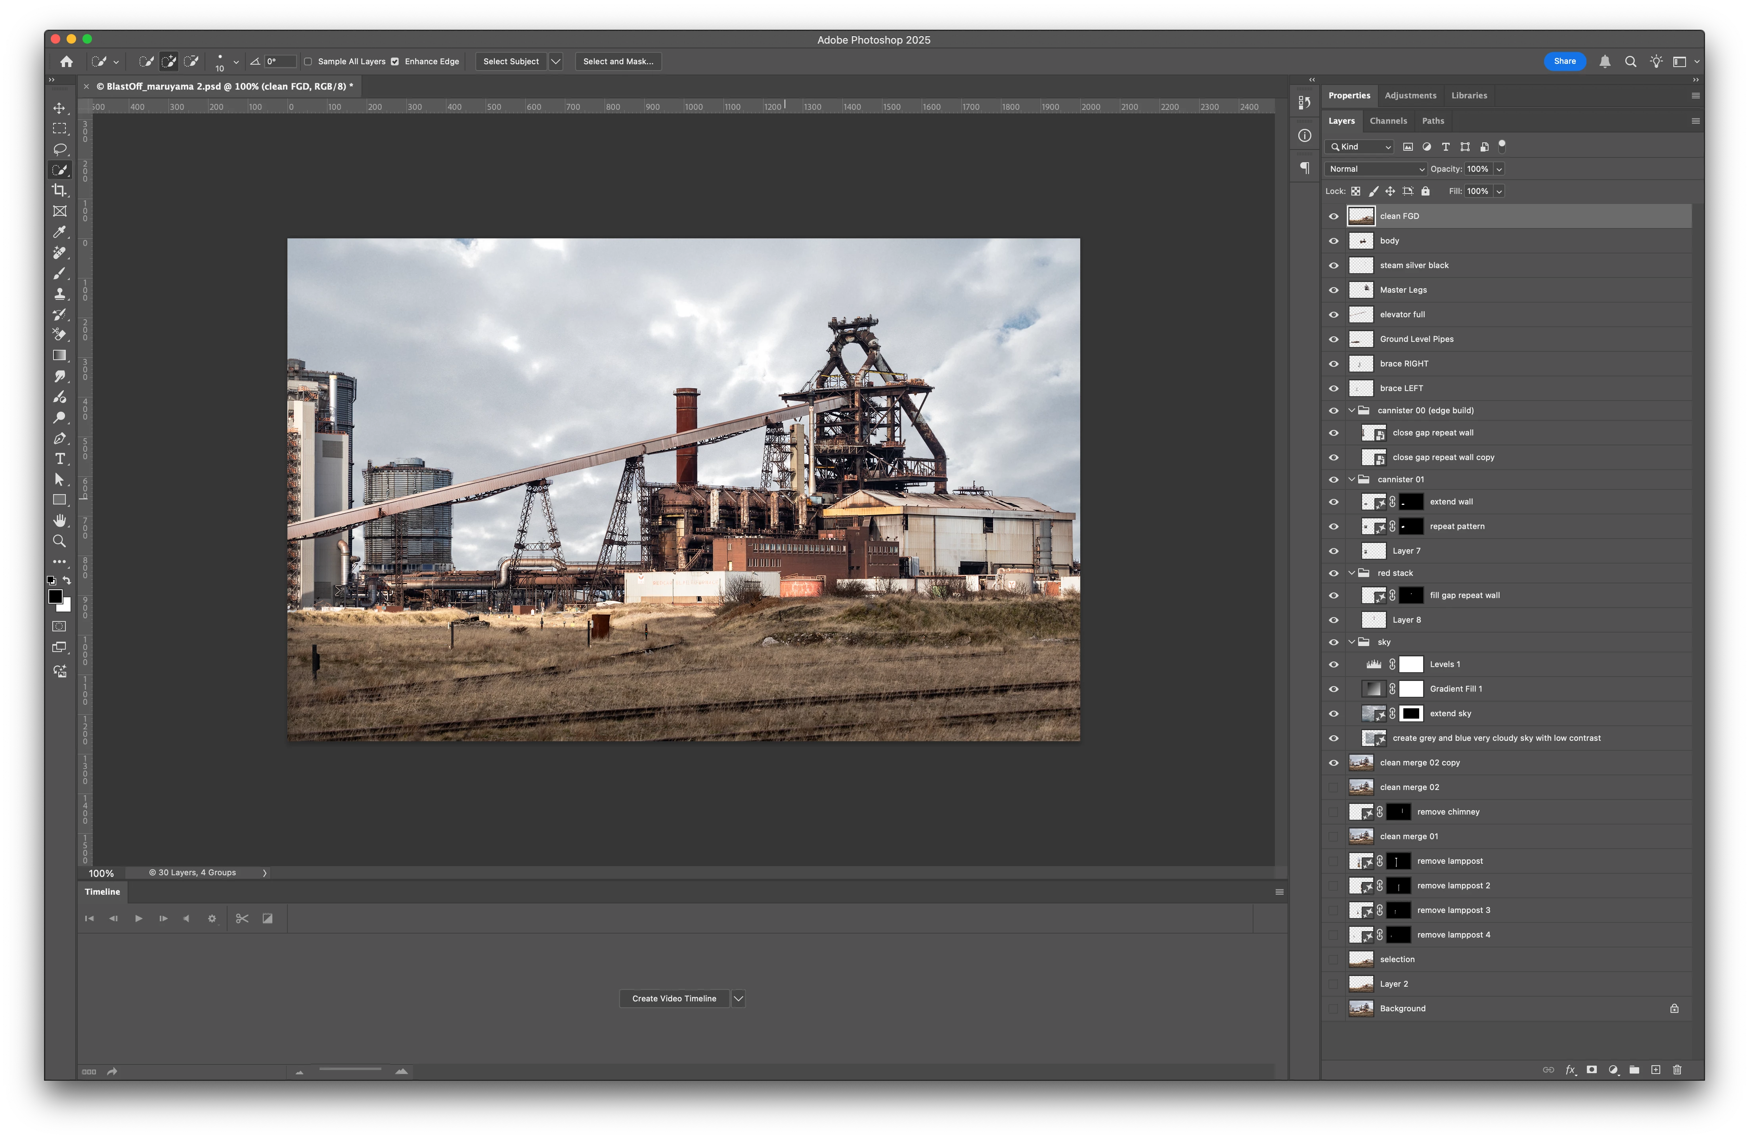Image resolution: width=1749 pixels, height=1139 pixels.
Task: Collapse the red stack group
Action: pos(1351,573)
